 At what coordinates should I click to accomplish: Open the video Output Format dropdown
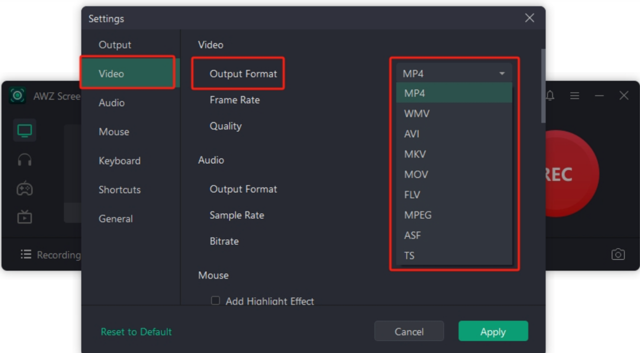coord(454,73)
